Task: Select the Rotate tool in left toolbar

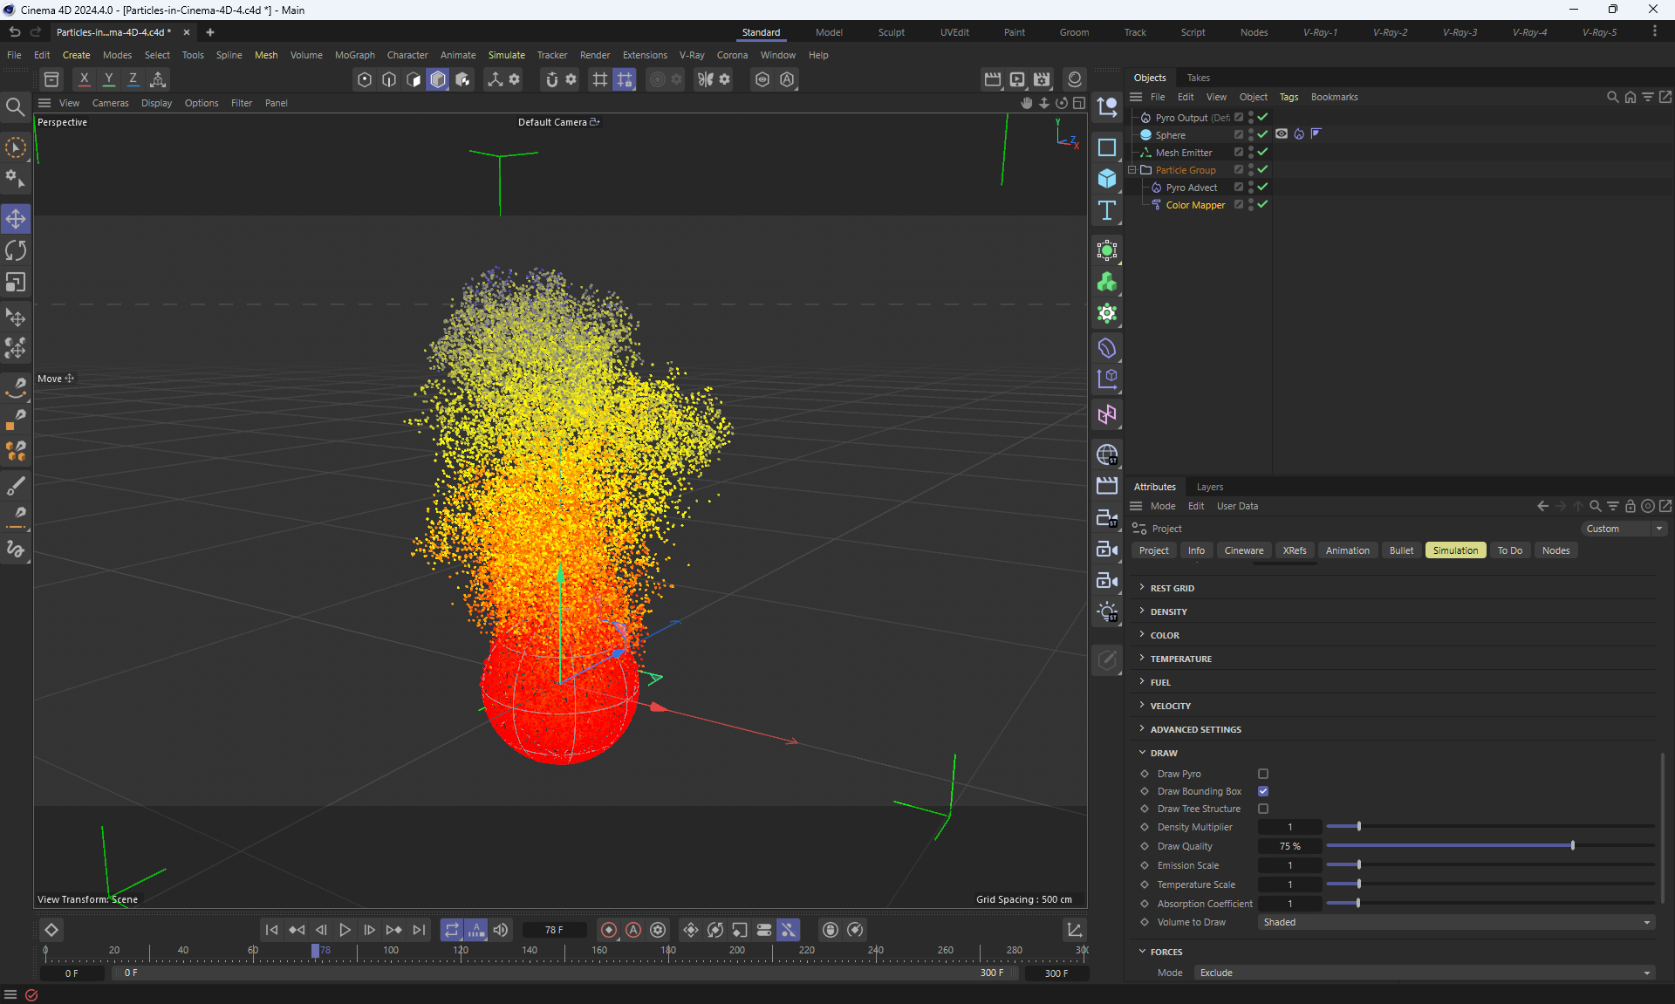Action: (16, 250)
